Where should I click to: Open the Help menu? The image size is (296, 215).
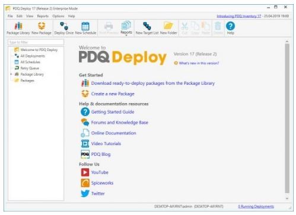coord(71,16)
